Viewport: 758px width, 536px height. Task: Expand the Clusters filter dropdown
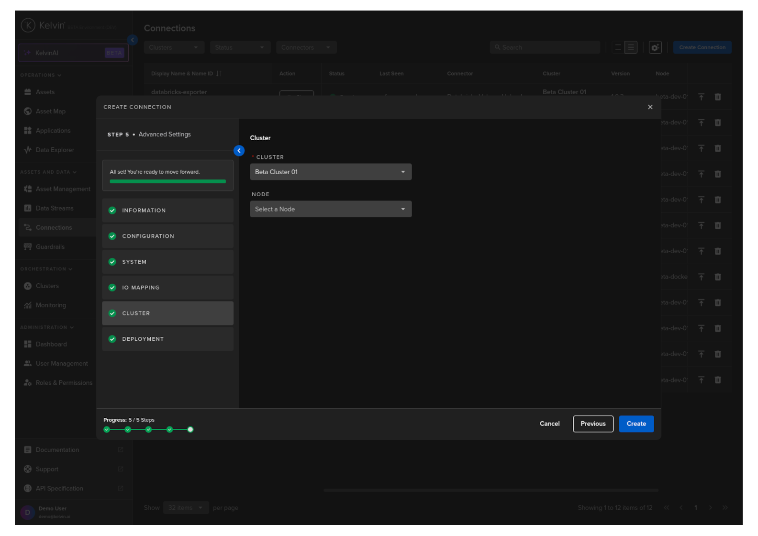(x=173, y=47)
